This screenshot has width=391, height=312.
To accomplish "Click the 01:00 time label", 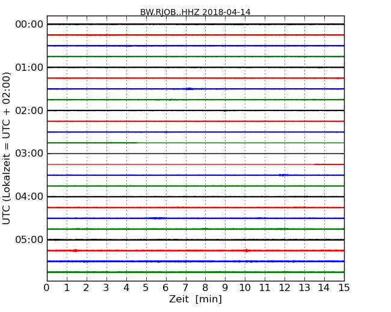I will click(29, 67).
